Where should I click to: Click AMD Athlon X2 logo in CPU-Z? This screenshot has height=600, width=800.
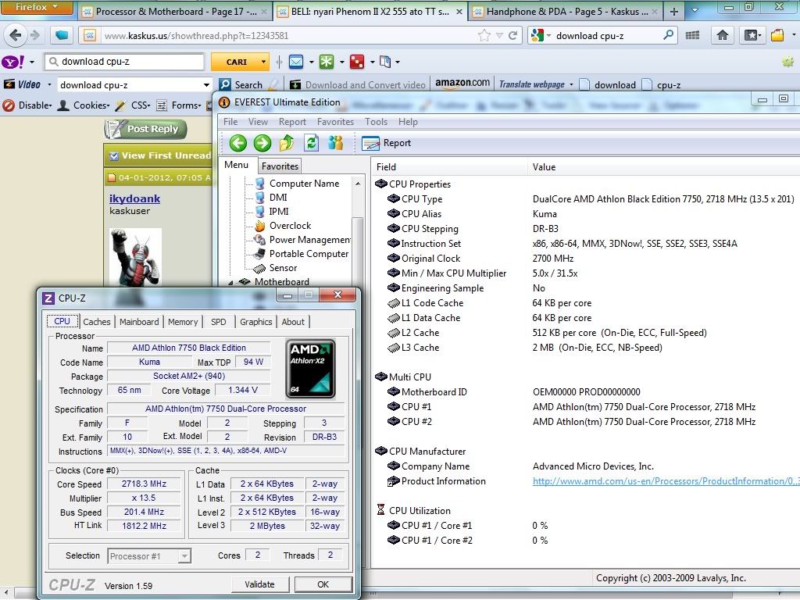coord(310,369)
